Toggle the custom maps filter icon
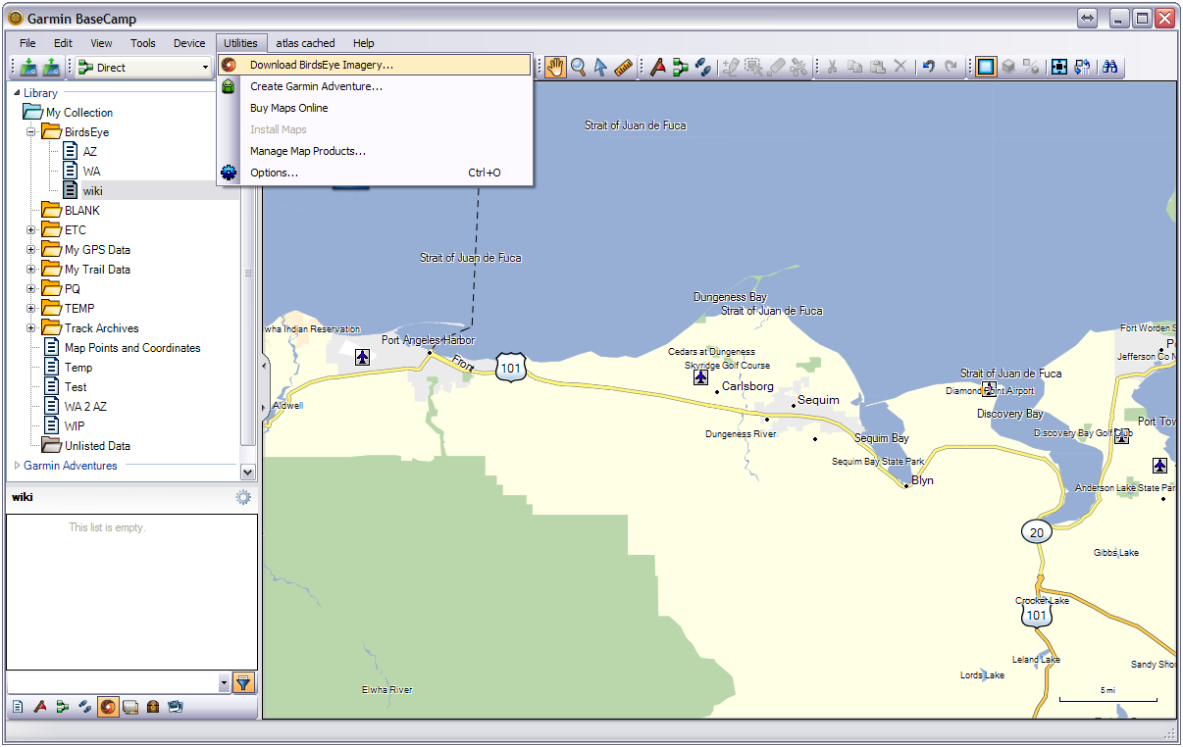The image size is (1183, 747). [130, 706]
